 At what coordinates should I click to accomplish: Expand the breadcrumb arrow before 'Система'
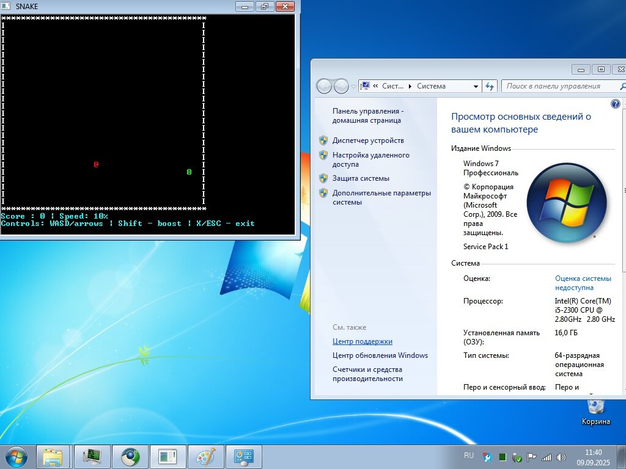410,86
